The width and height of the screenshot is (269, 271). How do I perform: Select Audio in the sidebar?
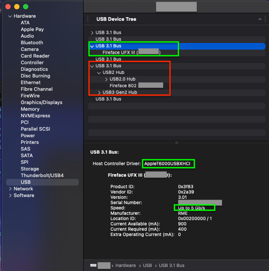click(27, 36)
